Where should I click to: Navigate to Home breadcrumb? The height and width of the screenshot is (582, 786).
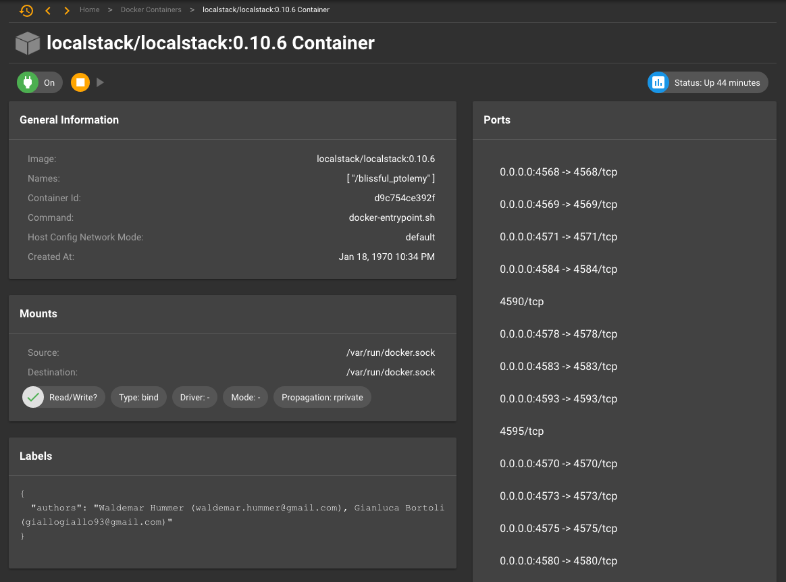point(90,9)
